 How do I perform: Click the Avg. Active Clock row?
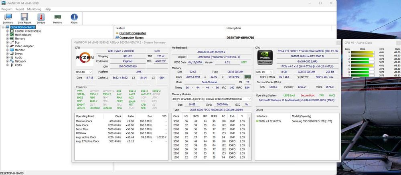pos(121,137)
